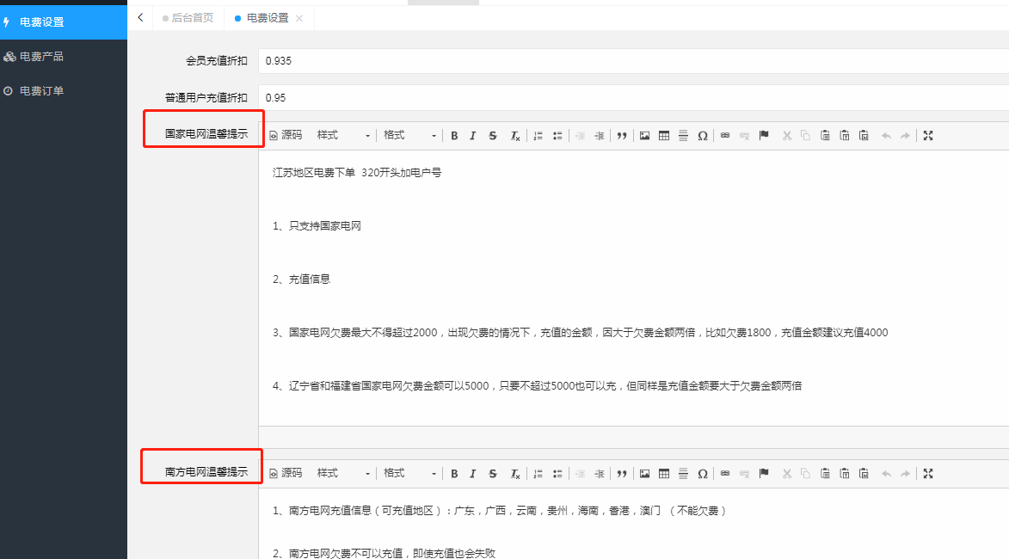Toggle Italic in the 南方电网 editor toolbar
Viewport: 1009px width, 559px height.
[x=473, y=474]
